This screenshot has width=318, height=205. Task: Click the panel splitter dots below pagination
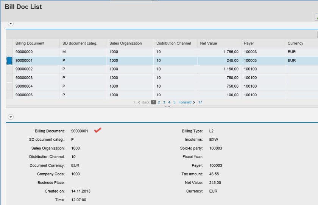click(x=167, y=106)
